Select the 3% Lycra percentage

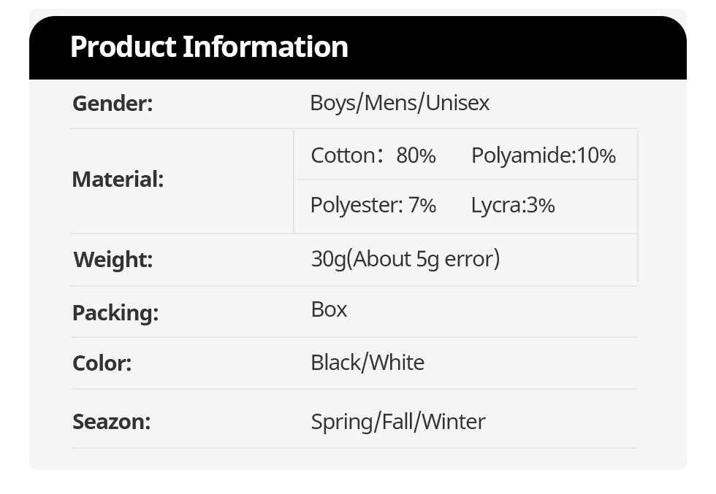[541, 205]
